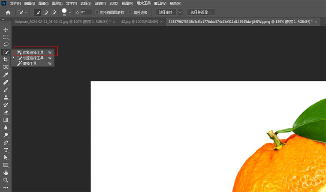This screenshot has width=326, height=192.
Task: Select the Move tool
Action: (6, 30)
